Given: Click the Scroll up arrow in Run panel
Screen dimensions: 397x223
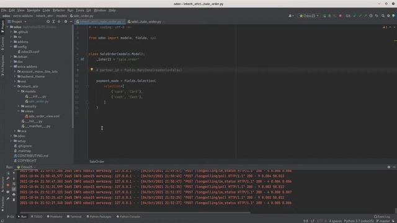Looking at the screenshot, I should 14,173.
